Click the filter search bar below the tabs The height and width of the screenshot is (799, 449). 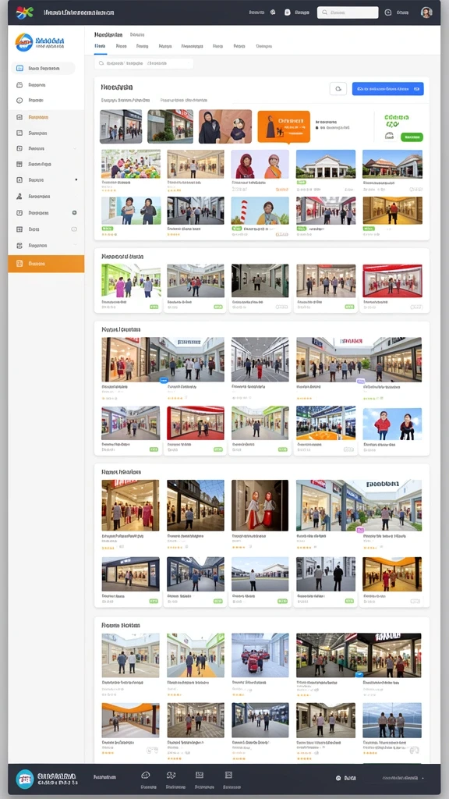pos(144,63)
